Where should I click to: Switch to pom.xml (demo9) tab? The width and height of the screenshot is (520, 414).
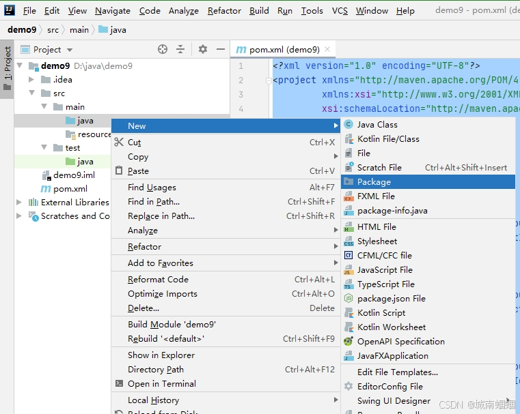pyautogui.click(x=284, y=50)
